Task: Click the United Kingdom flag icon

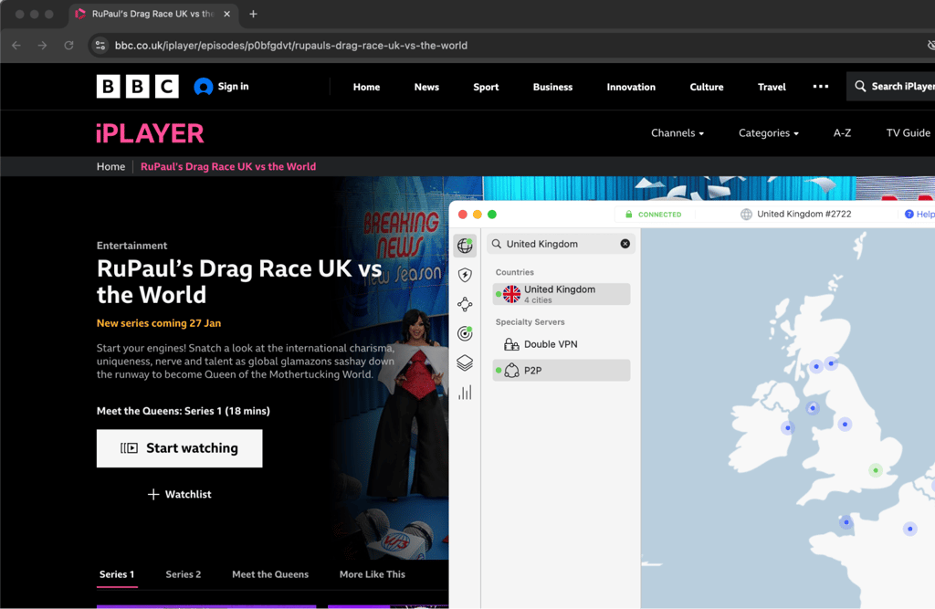Action: point(511,293)
